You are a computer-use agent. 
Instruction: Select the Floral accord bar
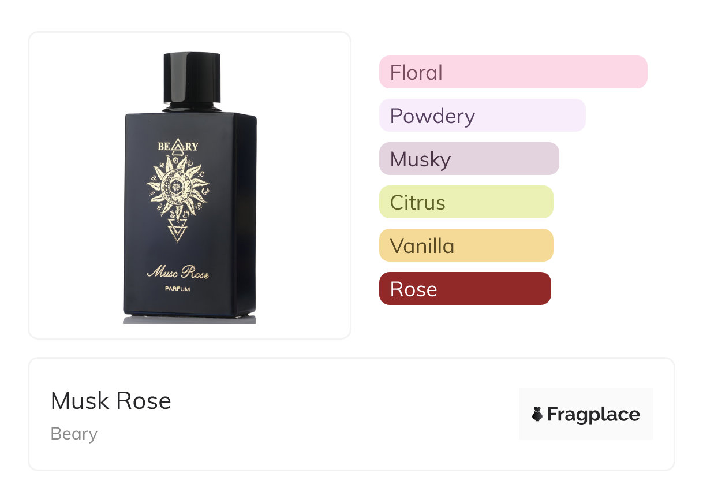coord(513,72)
